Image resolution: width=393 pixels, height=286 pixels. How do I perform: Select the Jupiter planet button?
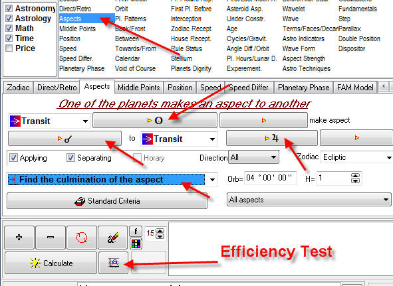272,138
